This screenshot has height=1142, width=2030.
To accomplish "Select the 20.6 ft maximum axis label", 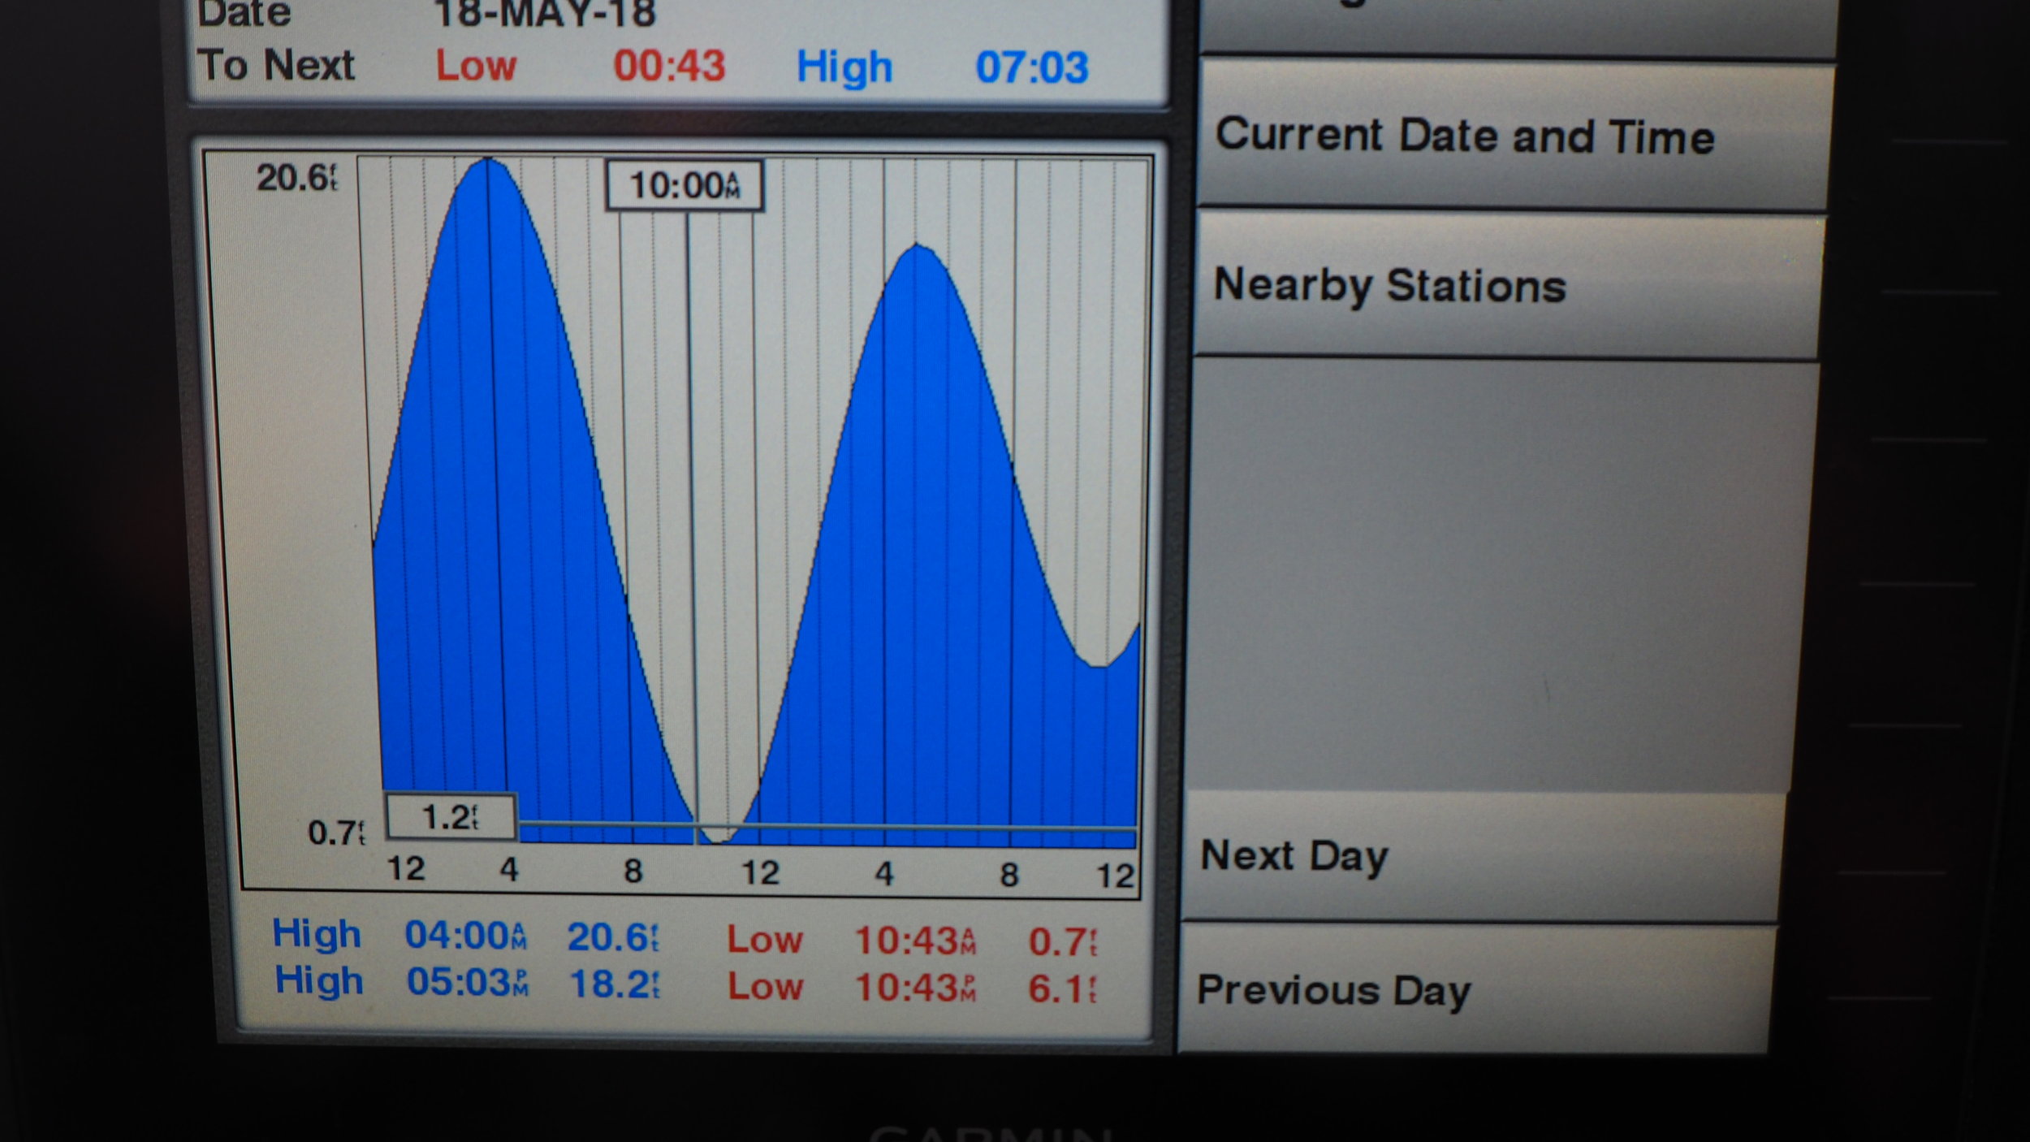I will point(296,178).
